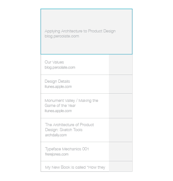Select the empty image area of the featured card
The height and width of the screenshot is (181, 173).
86,32
